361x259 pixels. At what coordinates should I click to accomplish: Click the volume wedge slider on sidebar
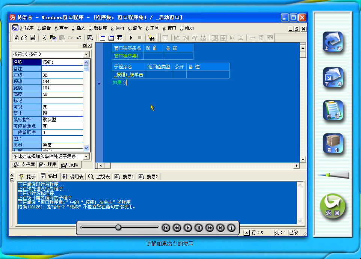pyautogui.click(x=333, y=175)
